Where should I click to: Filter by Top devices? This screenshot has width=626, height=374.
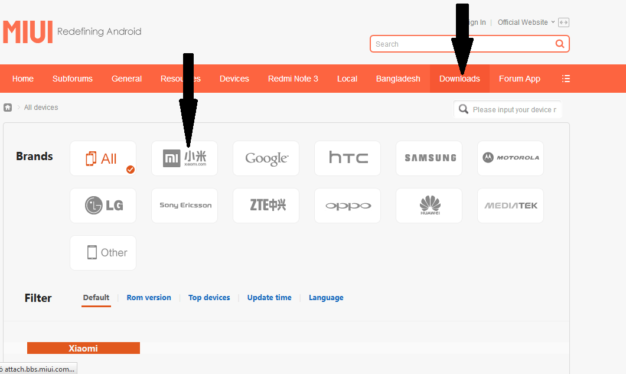(x=209, y=298)
